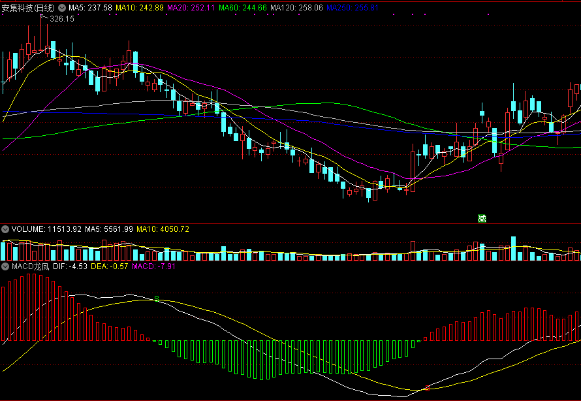
Task: Open the MACD龙凤 indicator dropdown arrow
Action: pos(5,266)
